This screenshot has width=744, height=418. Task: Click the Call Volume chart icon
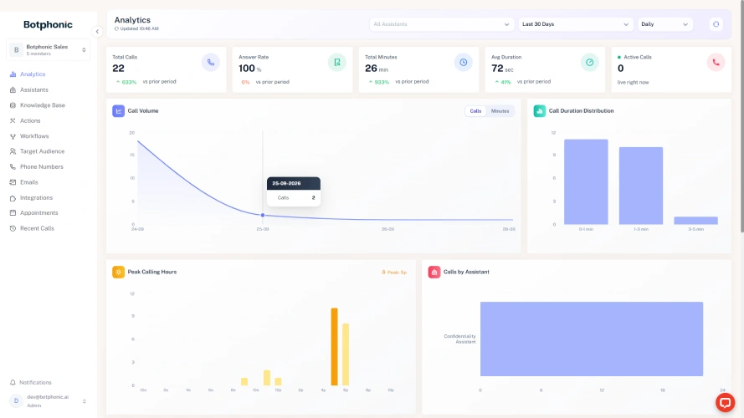coord(118,111)
